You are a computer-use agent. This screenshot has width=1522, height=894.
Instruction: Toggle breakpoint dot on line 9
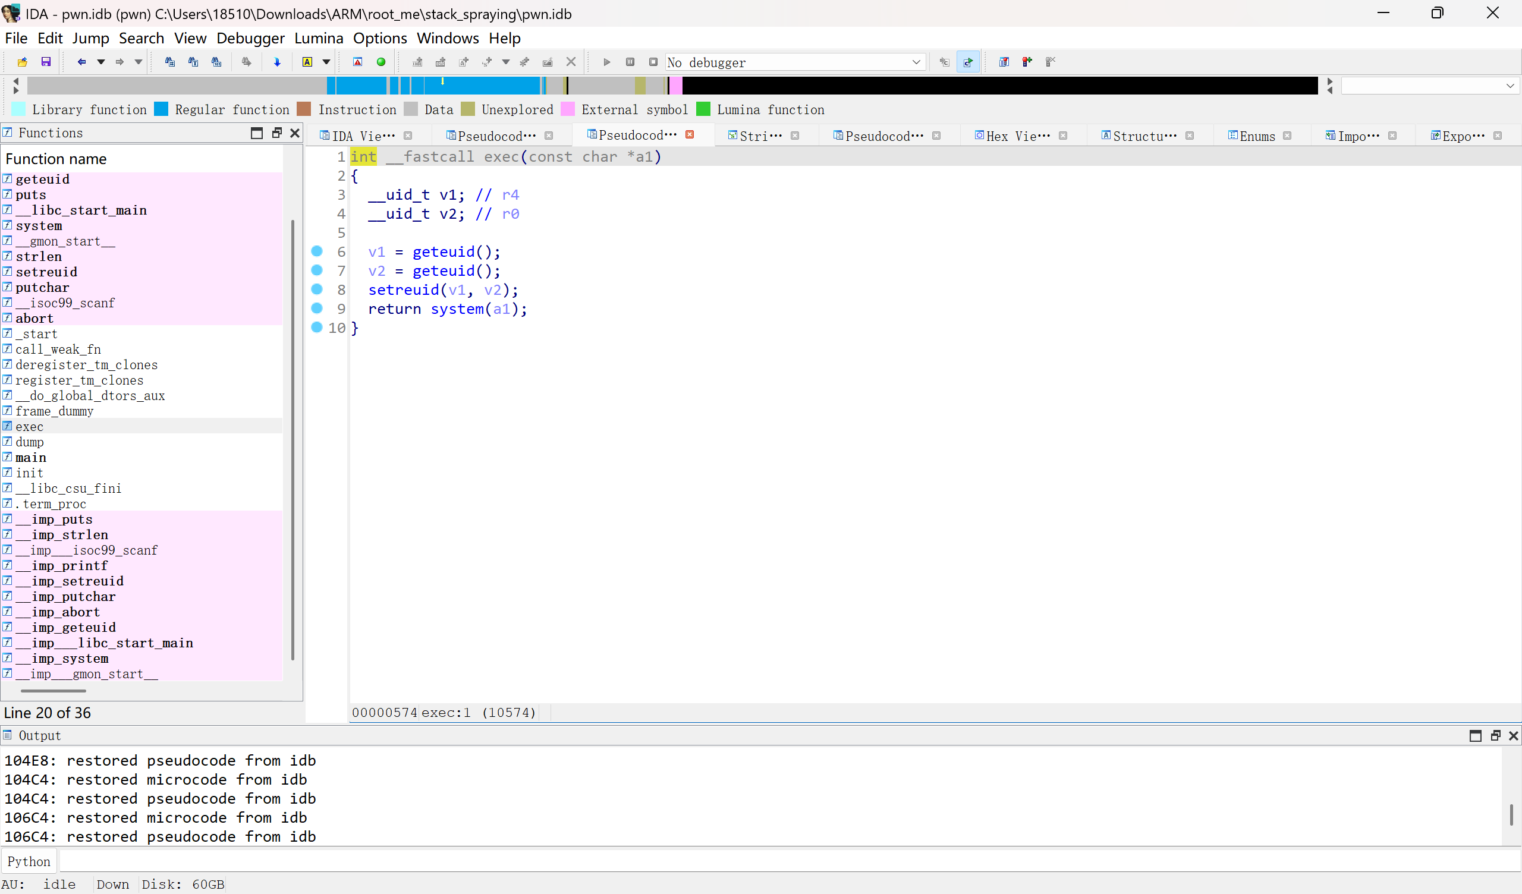pyautogui.click(x=316, y=308)
